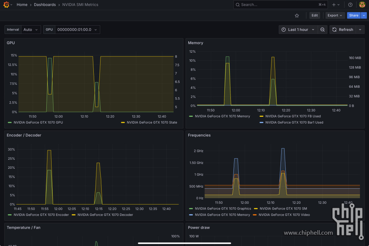Open the plus add-new menu
The width and height of the screenshot is (369, 246).
[335, 5]
